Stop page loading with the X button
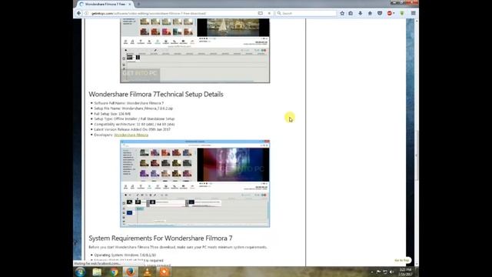 tap(269, 13)
